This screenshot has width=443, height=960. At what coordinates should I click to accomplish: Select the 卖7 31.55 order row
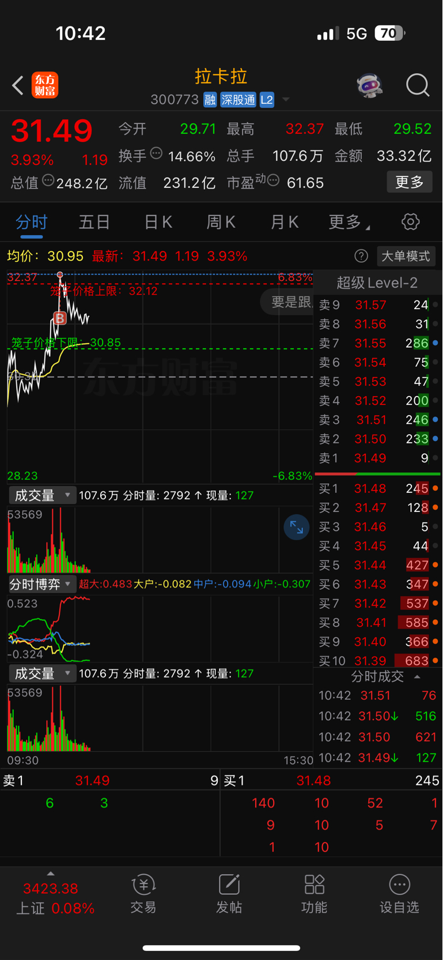point(378,343)
